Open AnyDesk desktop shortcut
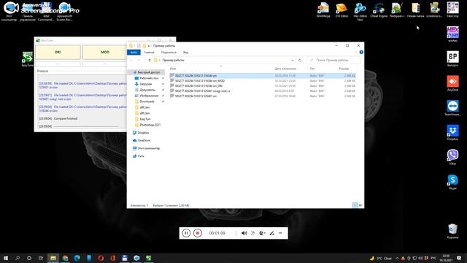This screenshot has width=467, height=263. tap(452, 83)
